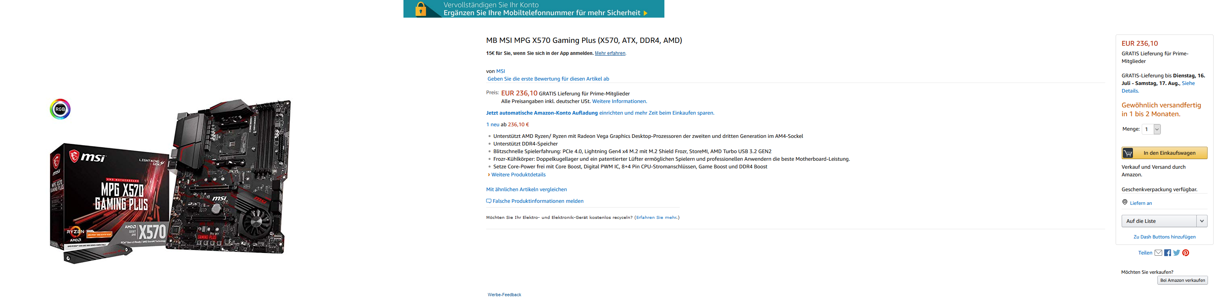The height and width of the screenshot is (299, 1218).
Task: Click the Bei Amazon verkaufen button
Action: click(1182, 281)
